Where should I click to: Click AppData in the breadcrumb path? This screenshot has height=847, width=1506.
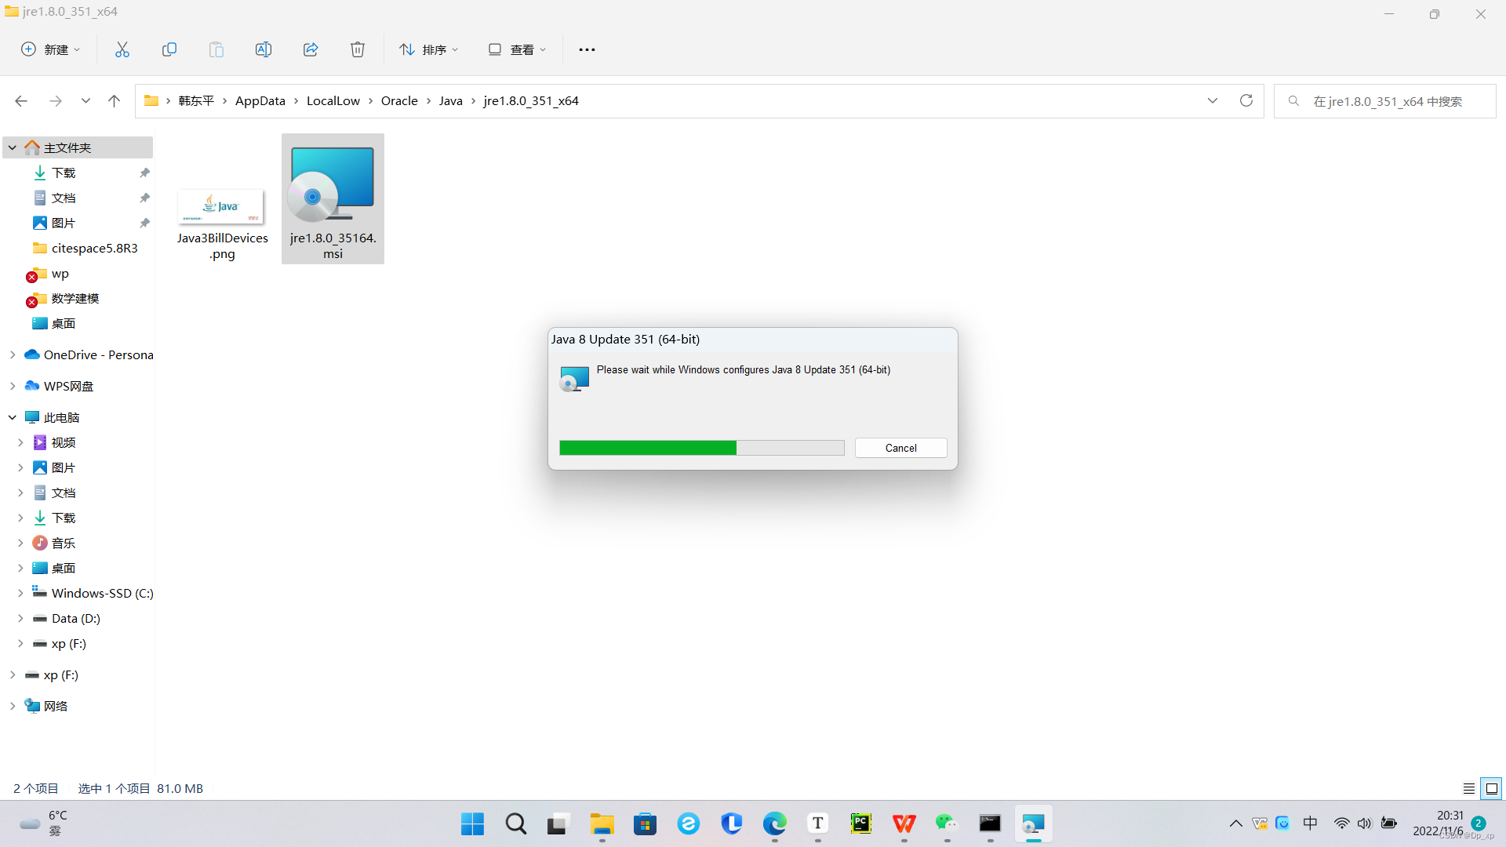click(x=260, y=101)
